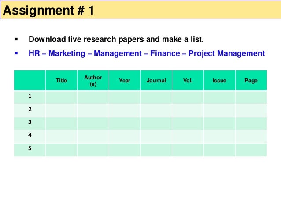
Task: Click the 'Issue' column header
Action: click(x=219, y=81)
